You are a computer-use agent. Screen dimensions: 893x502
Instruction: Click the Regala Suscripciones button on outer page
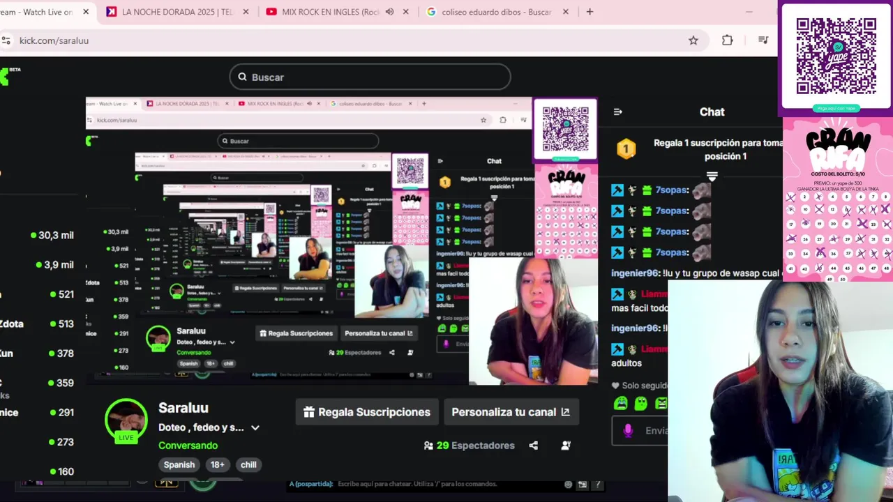click(x=367, y=412)
